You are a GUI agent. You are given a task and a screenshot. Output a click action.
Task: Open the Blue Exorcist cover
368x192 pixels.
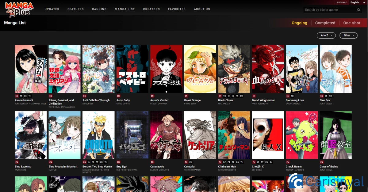point(31,135)
